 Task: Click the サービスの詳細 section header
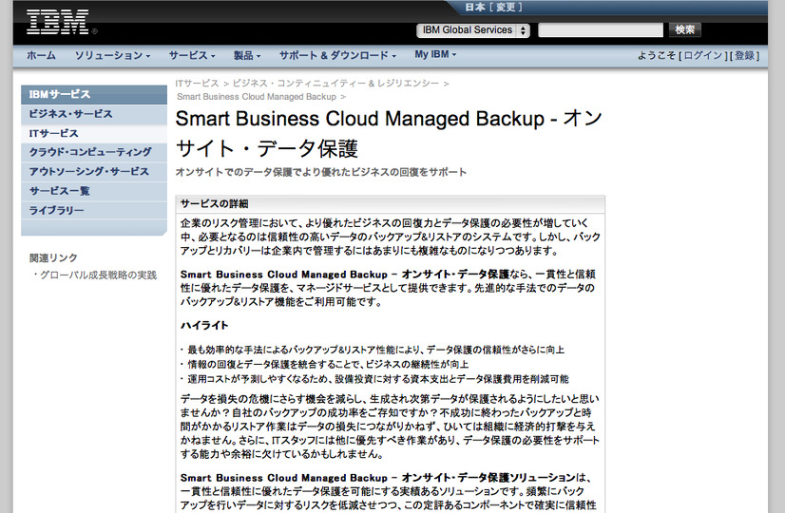click(x=391, y=203)
